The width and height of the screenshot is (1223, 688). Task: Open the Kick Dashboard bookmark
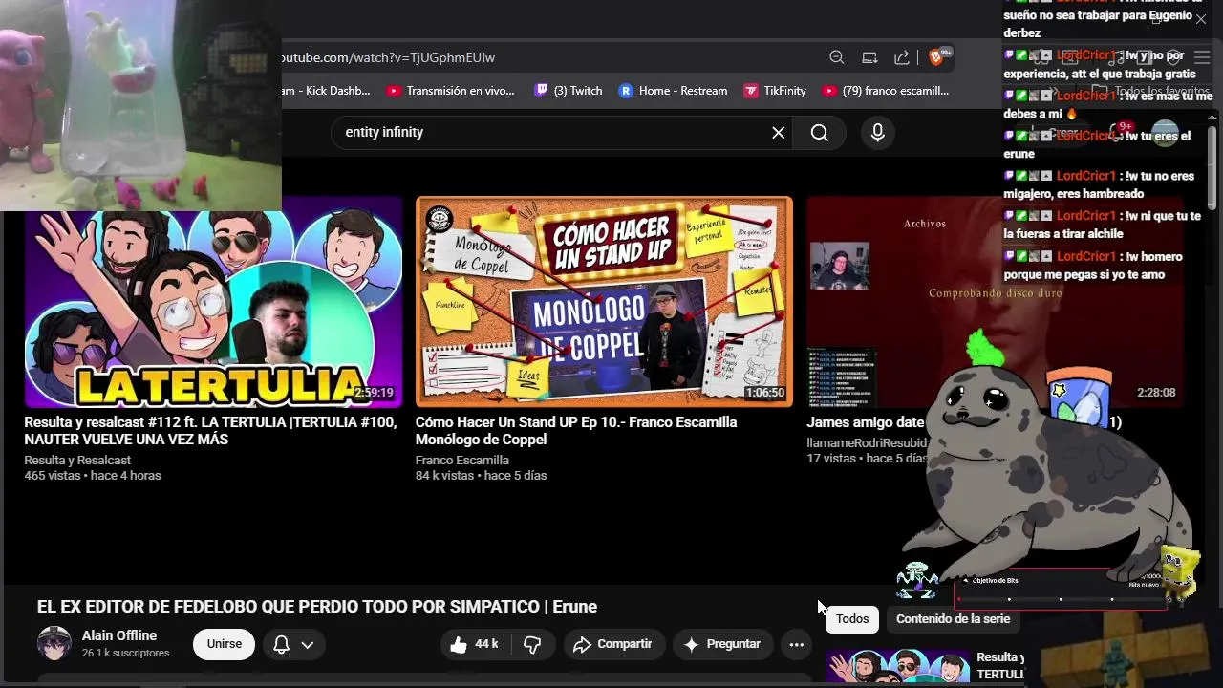click(x=326, y=91)
